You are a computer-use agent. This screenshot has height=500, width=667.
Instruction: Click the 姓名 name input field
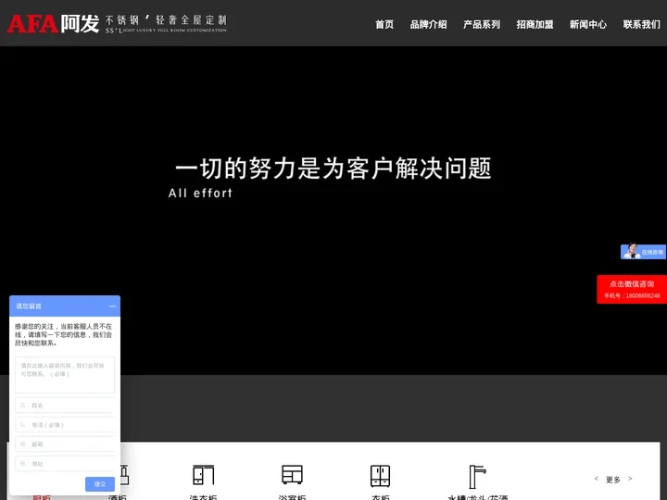point(65,406)
